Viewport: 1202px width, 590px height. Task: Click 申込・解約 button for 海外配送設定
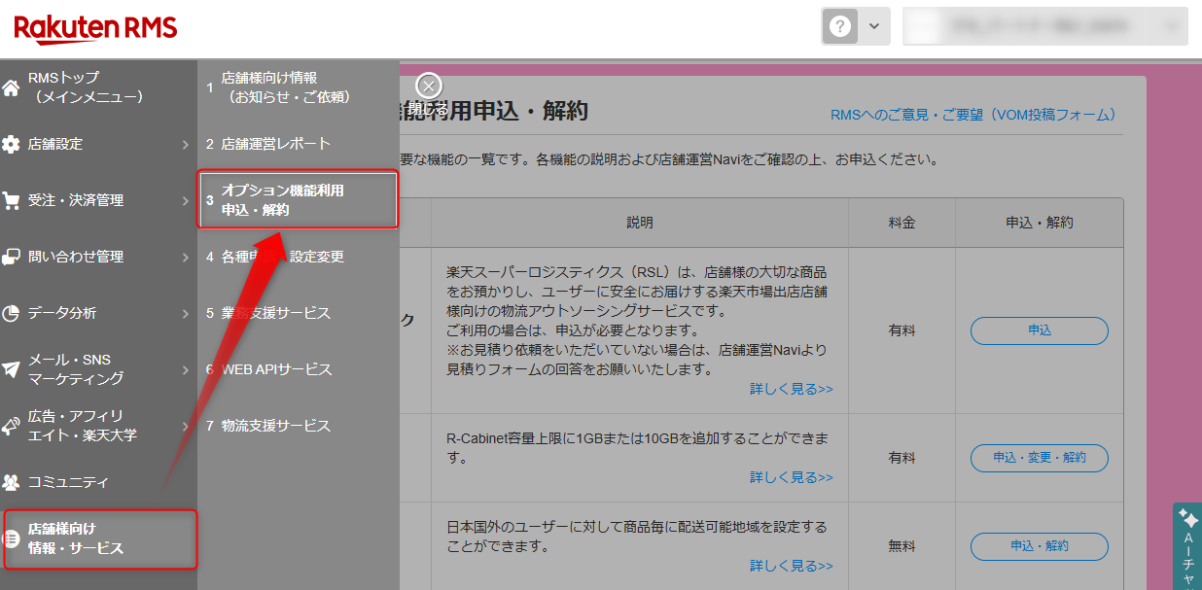[1039, 546]
